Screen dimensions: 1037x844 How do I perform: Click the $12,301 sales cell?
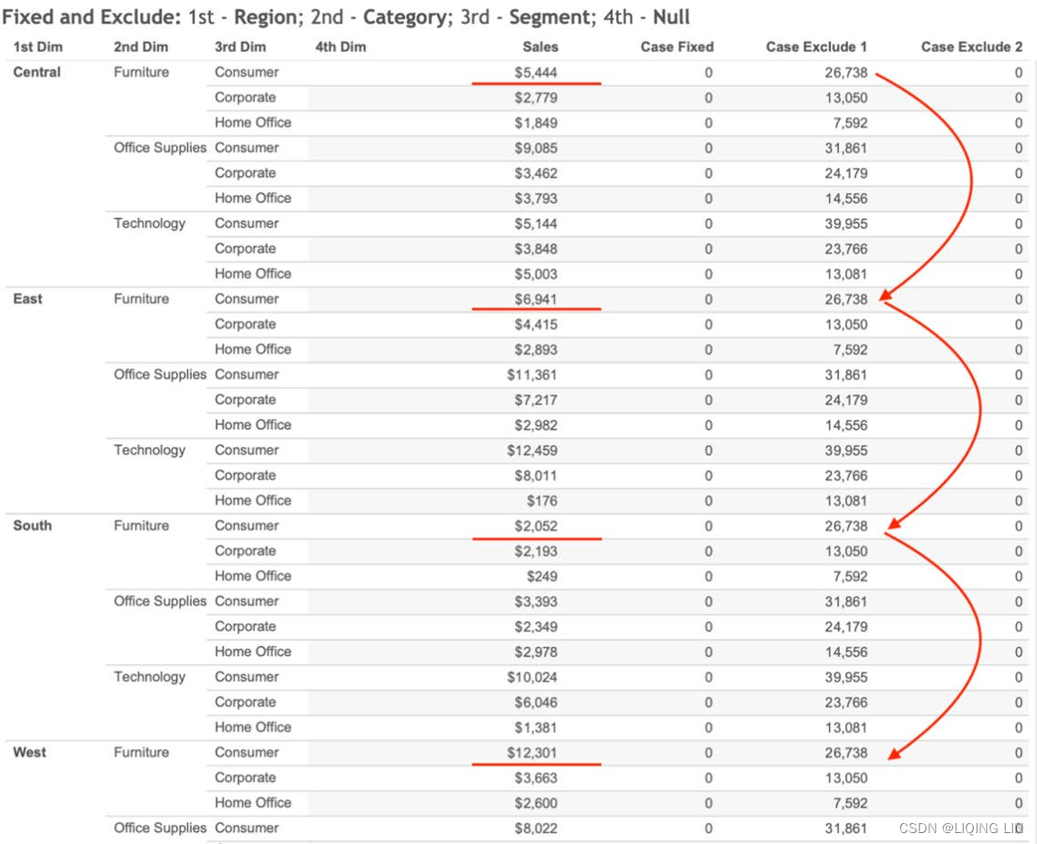pos(531,753)
